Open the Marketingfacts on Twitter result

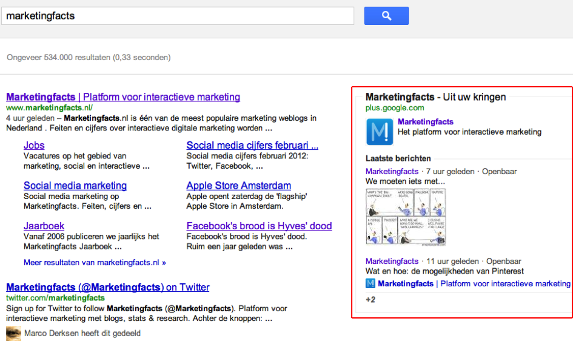coord(108,288)
